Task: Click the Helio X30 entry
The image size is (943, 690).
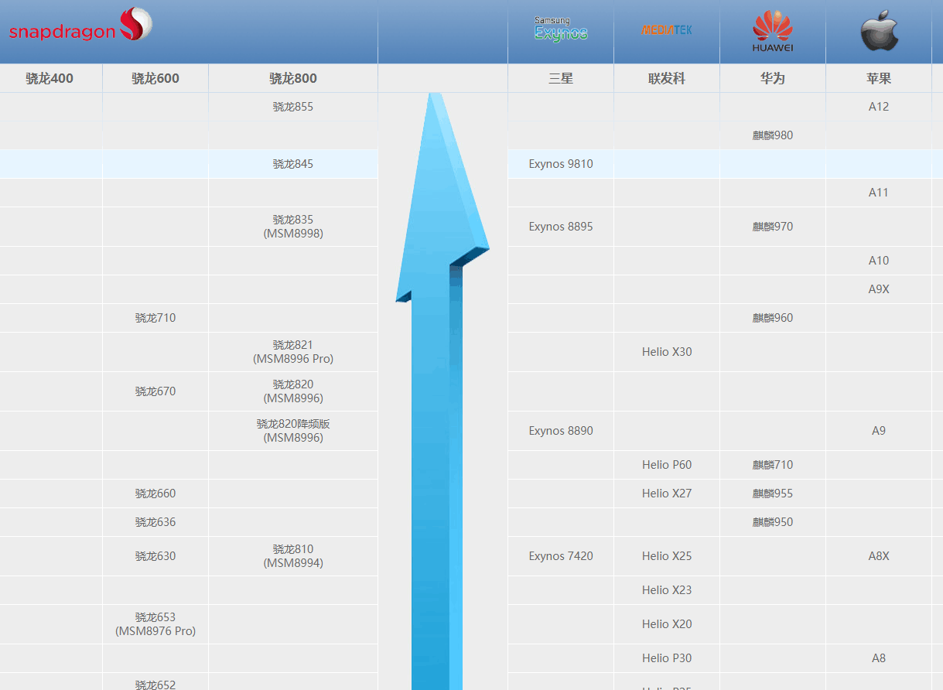Action: pyautogui.click(x=667, y=352)
